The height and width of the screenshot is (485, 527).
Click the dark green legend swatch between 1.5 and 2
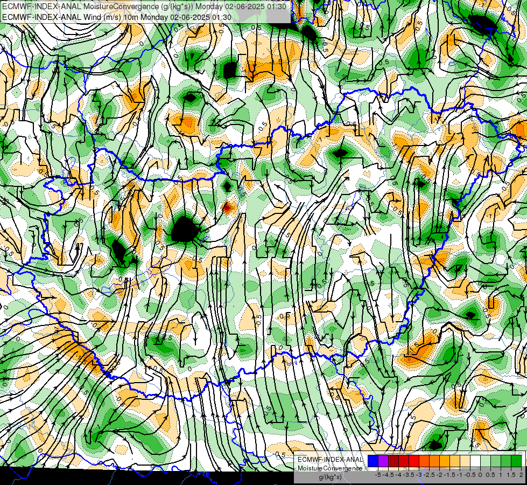[x=516, y=461]
